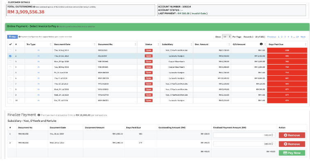Tick the checkbox for invoice row 9
Viewport: 310px width, 161px height.
[10, 95]
